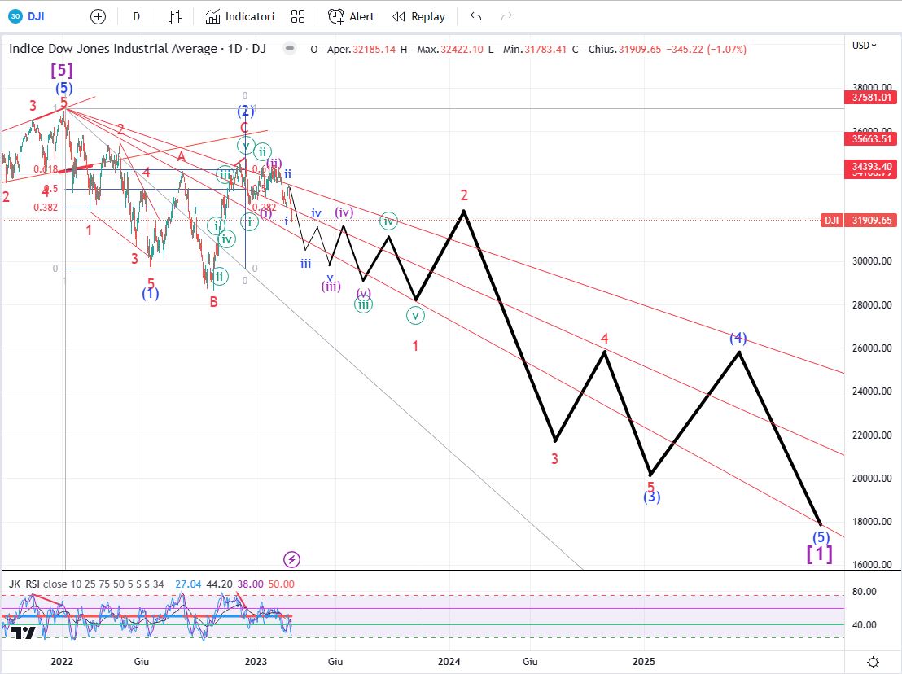This screenshot has width=902, height=674.
Task: Start bar Replay mode
Action: coord(418,16)
